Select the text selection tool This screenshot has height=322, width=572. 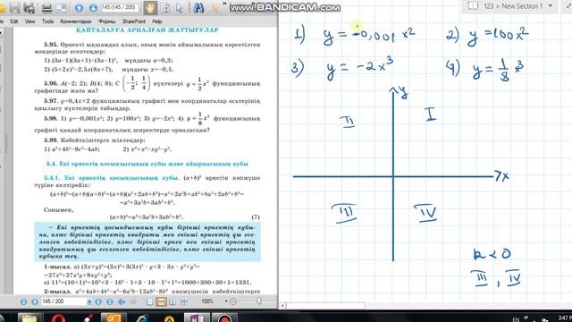click(165, 8)
